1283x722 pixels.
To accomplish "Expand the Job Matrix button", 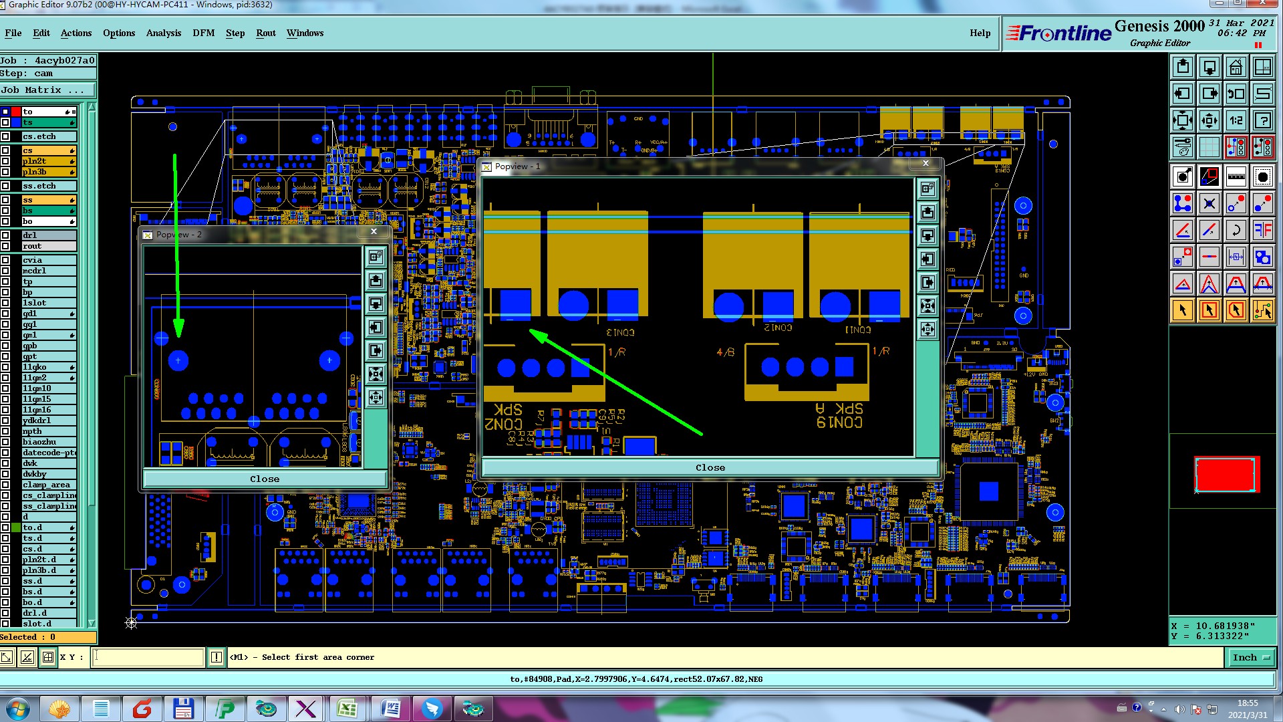I will tap(47, 90).
